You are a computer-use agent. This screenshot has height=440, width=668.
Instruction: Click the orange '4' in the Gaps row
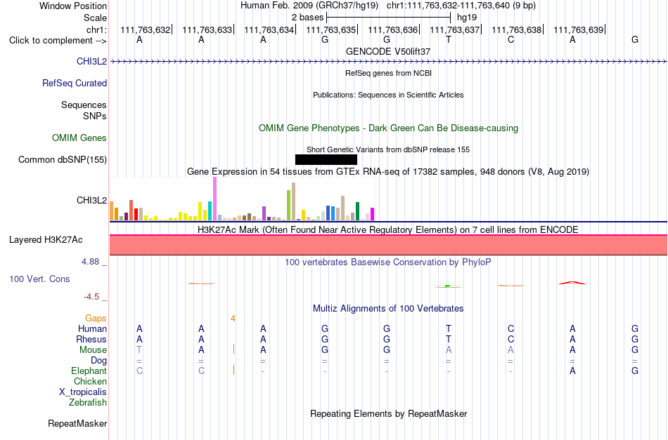tap(233, 319)
